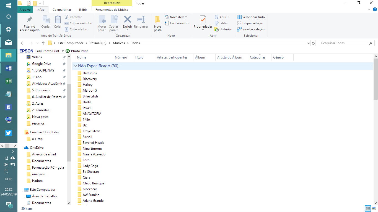Go up one folder level arrow

pyautogui.click(x=43, y=43)
